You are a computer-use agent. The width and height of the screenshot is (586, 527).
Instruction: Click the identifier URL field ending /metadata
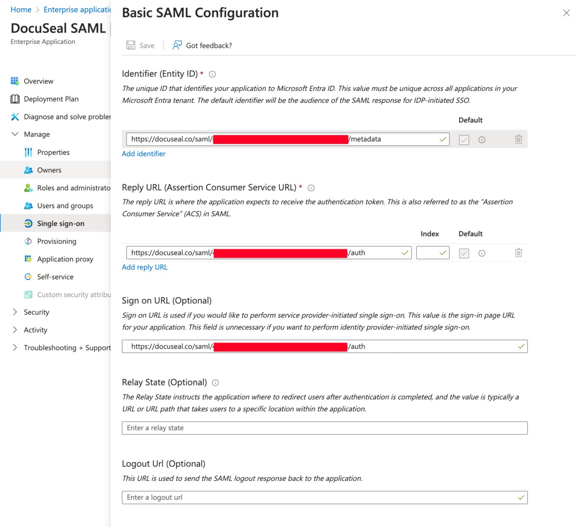[x=288, y=139]
